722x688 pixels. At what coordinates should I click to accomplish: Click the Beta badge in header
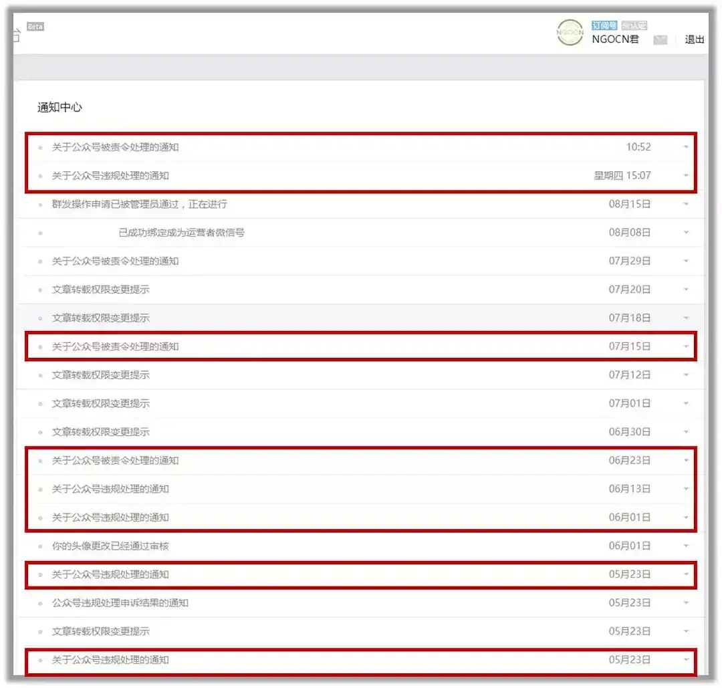(x=35, y=27)
